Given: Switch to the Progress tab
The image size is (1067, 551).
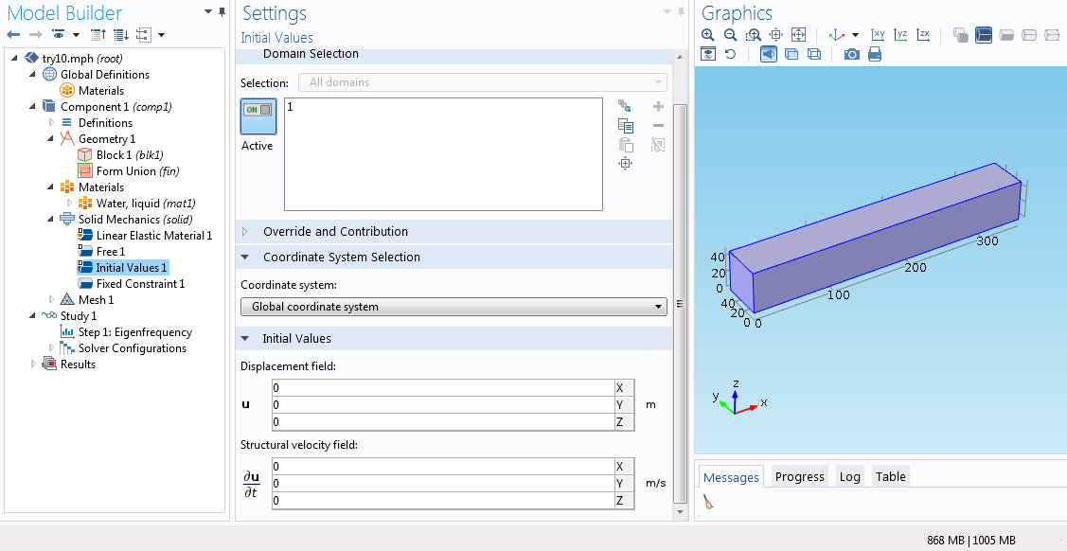Looking at the screenshot, I should pos(799,477).
